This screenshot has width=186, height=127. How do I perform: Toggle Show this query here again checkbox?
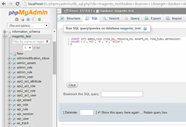[x=99, y=112]
